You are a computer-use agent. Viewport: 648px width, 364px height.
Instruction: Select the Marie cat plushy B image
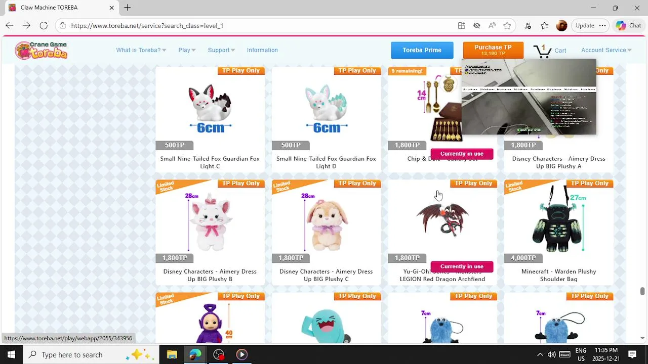(210, 221)
